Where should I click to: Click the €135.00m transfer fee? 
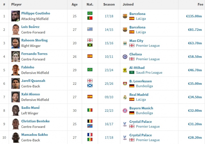point(194,16)
